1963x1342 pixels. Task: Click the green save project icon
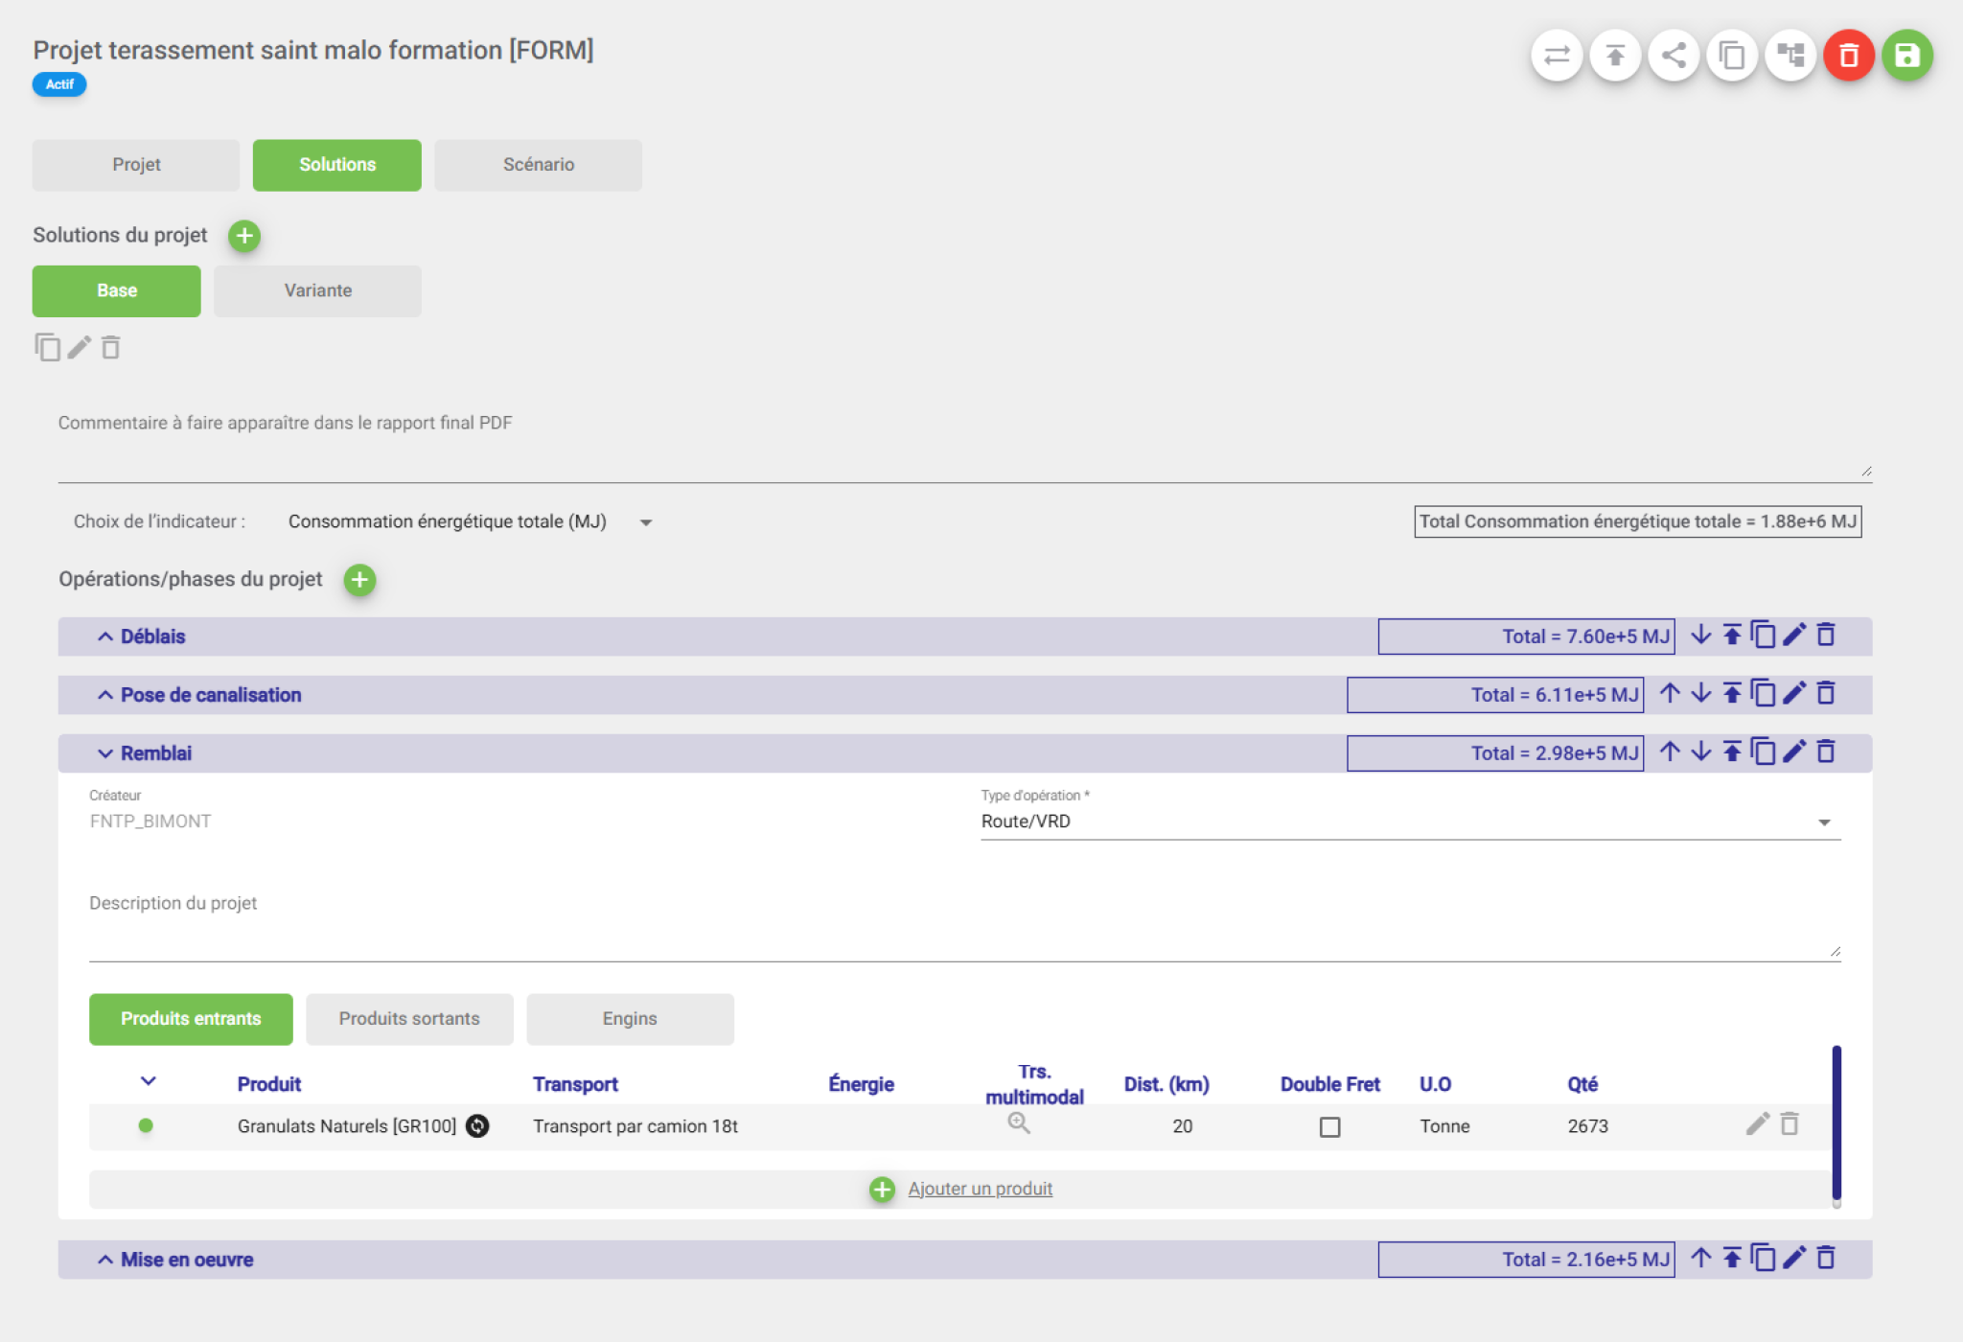[1906, 56]
